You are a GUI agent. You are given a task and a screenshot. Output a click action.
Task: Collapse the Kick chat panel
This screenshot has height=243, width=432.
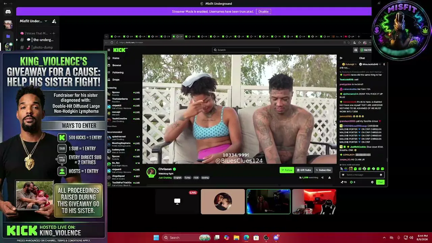tap(341, 58)
